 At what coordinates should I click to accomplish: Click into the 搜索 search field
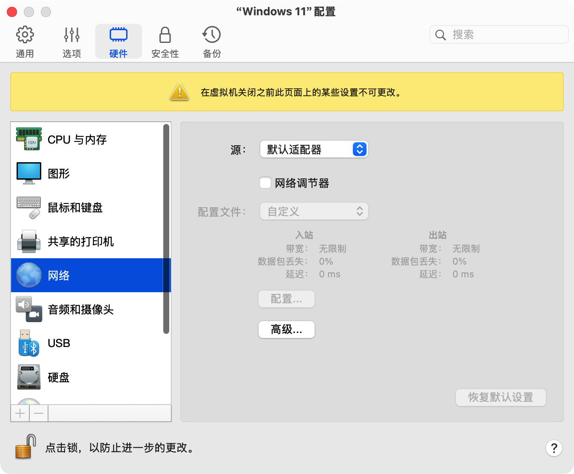click(x=499, y=35)
